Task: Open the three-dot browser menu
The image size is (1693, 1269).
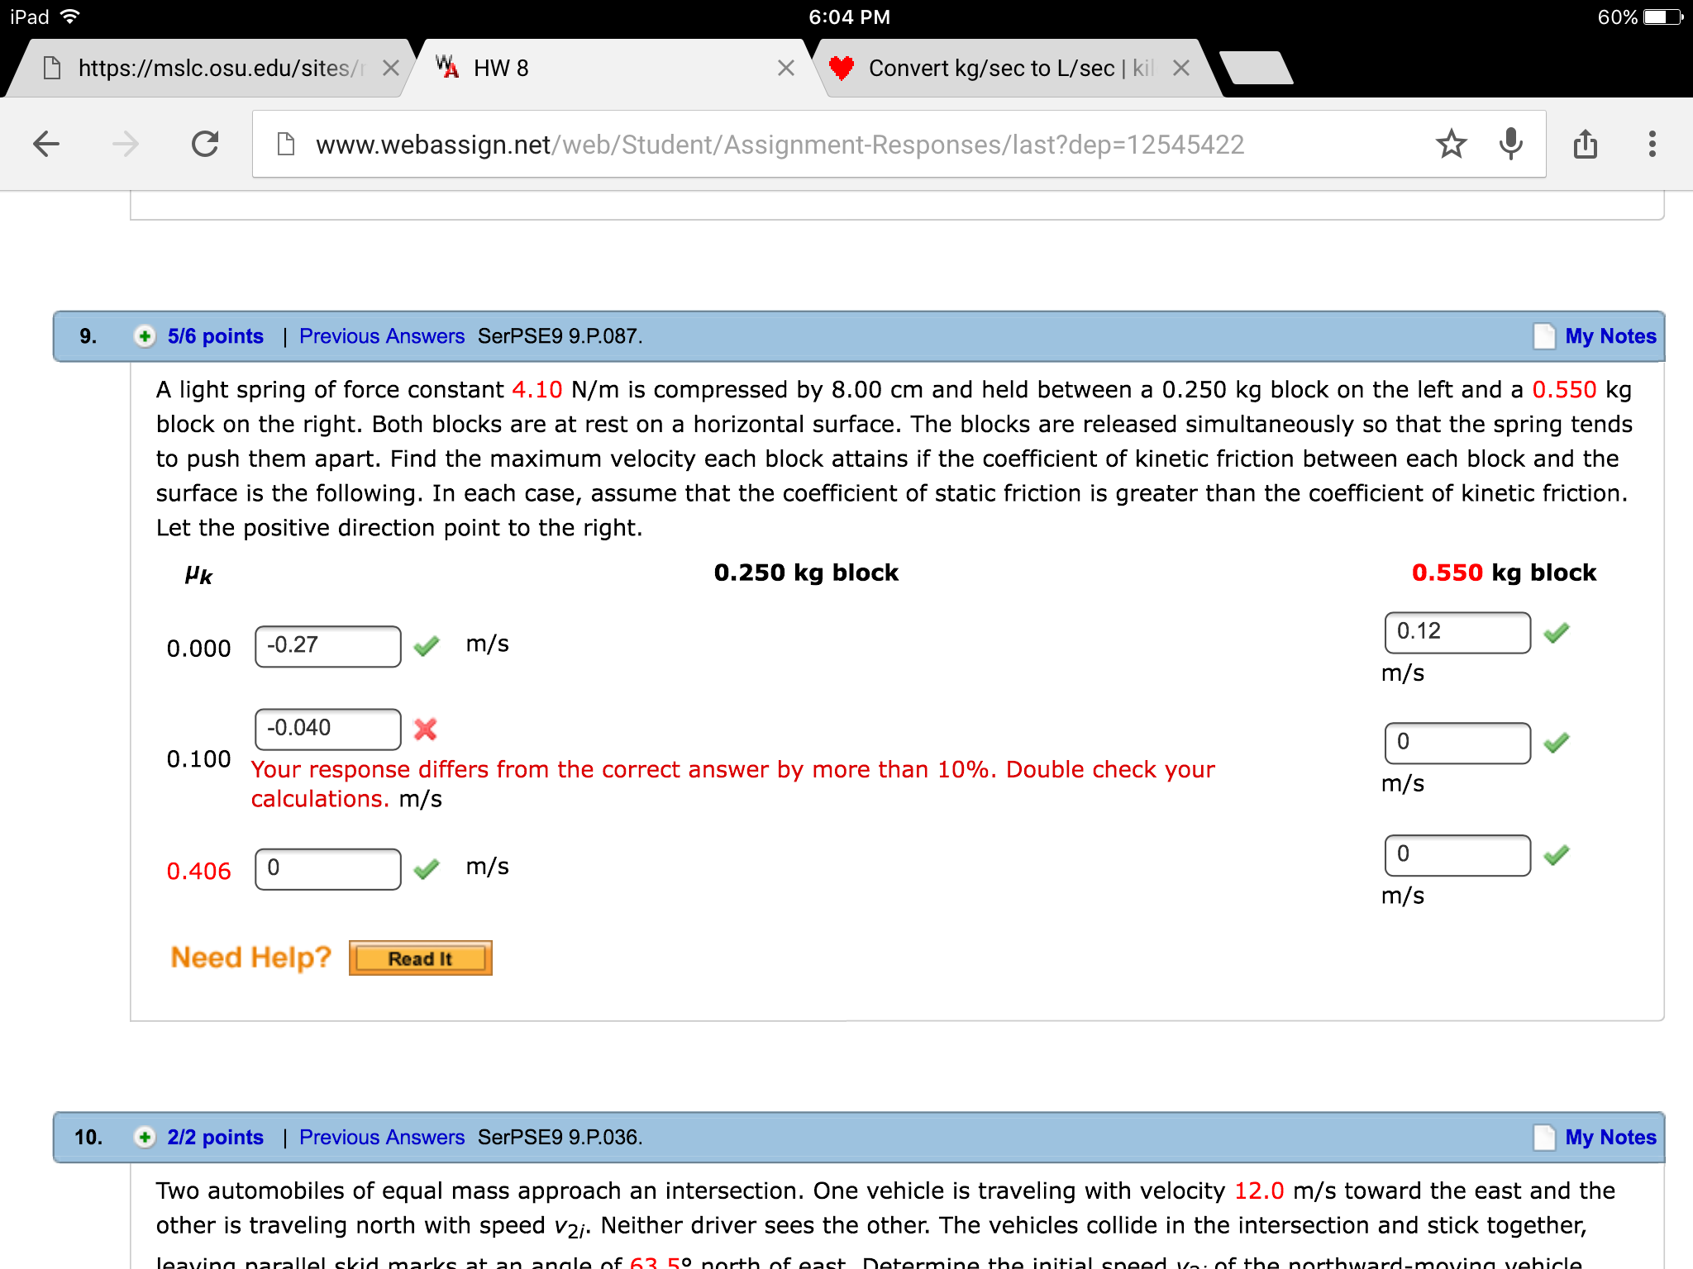Action: pyautogui.click(x=1652, y=145)
